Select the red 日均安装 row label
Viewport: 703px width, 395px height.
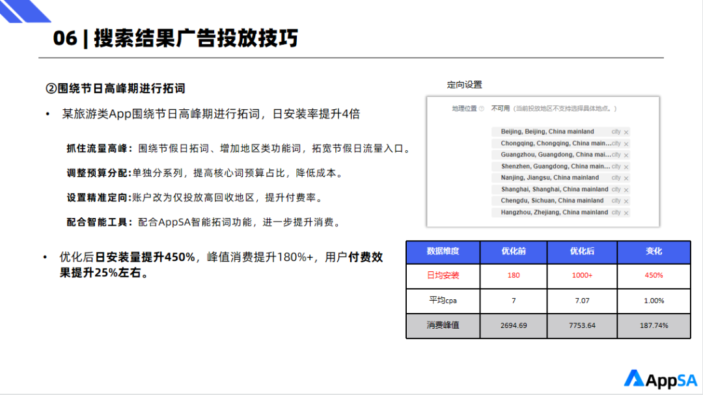click(x=443, y=275)
